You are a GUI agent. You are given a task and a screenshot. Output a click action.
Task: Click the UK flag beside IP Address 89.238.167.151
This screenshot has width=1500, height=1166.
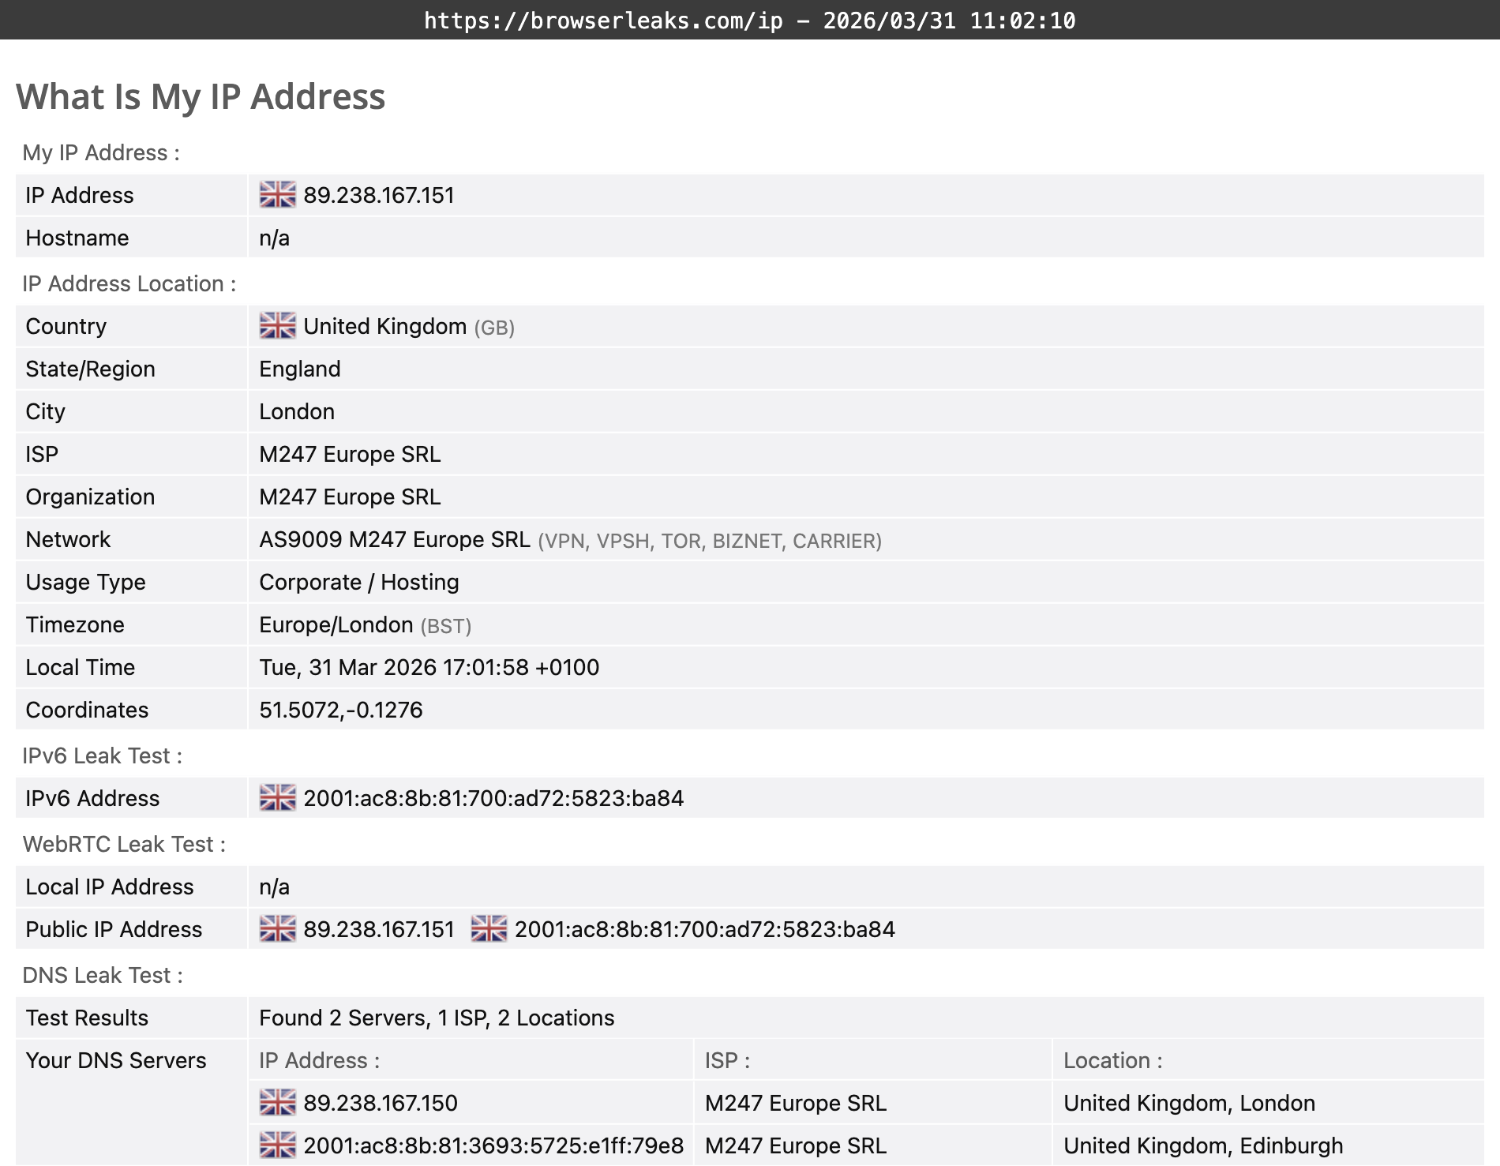click(x=277, y=195)
